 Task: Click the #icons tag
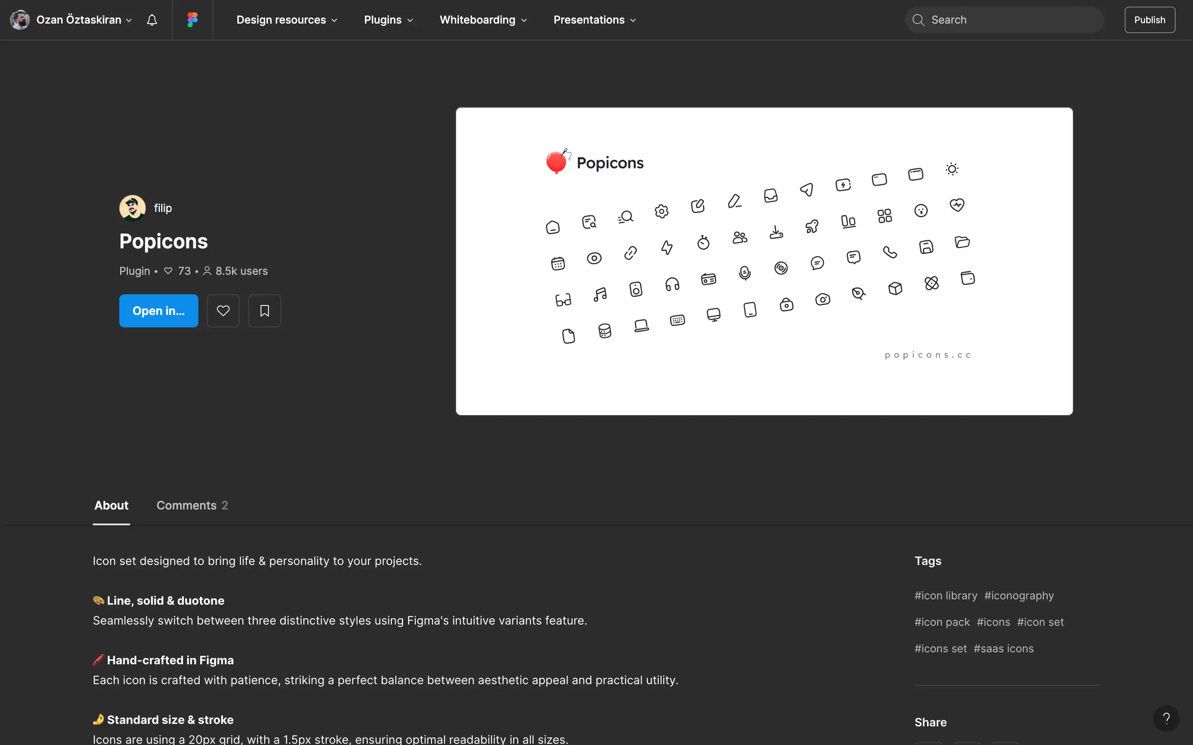(x=993, y=622)
